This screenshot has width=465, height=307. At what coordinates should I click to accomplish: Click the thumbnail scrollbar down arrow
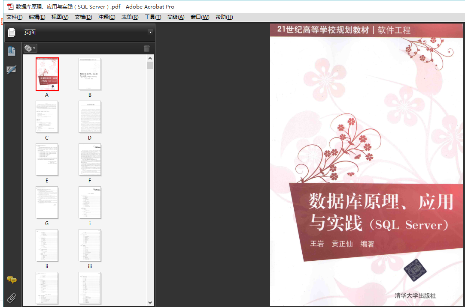[x=150, y=303]
